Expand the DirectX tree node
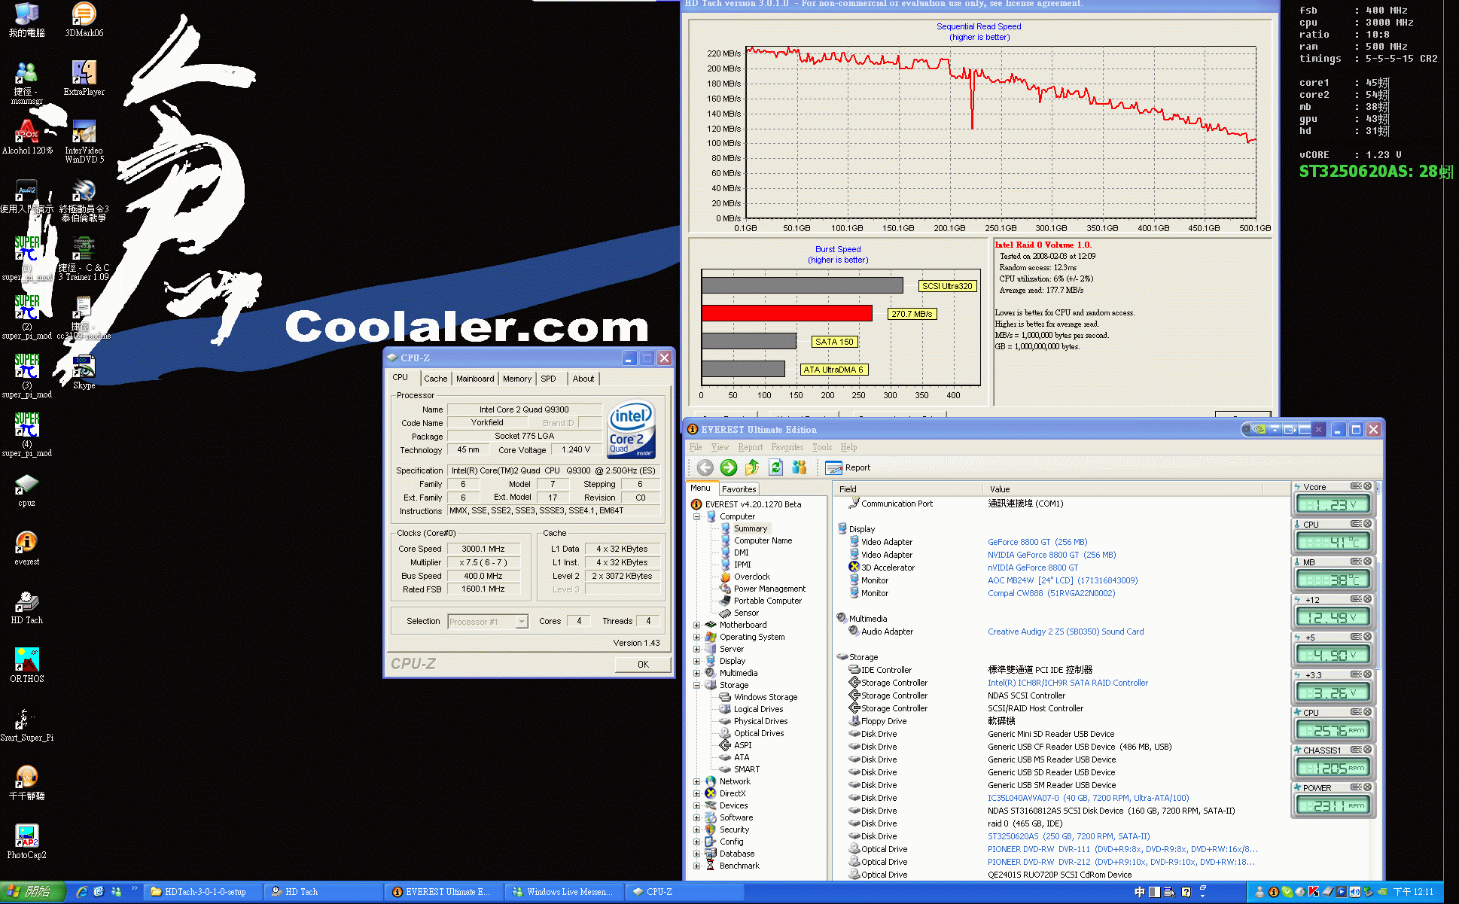 [696, 793]
